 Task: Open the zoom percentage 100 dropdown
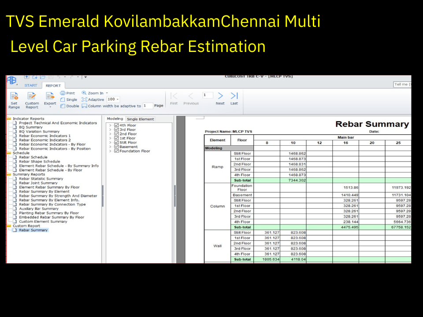tap(118, 99)
